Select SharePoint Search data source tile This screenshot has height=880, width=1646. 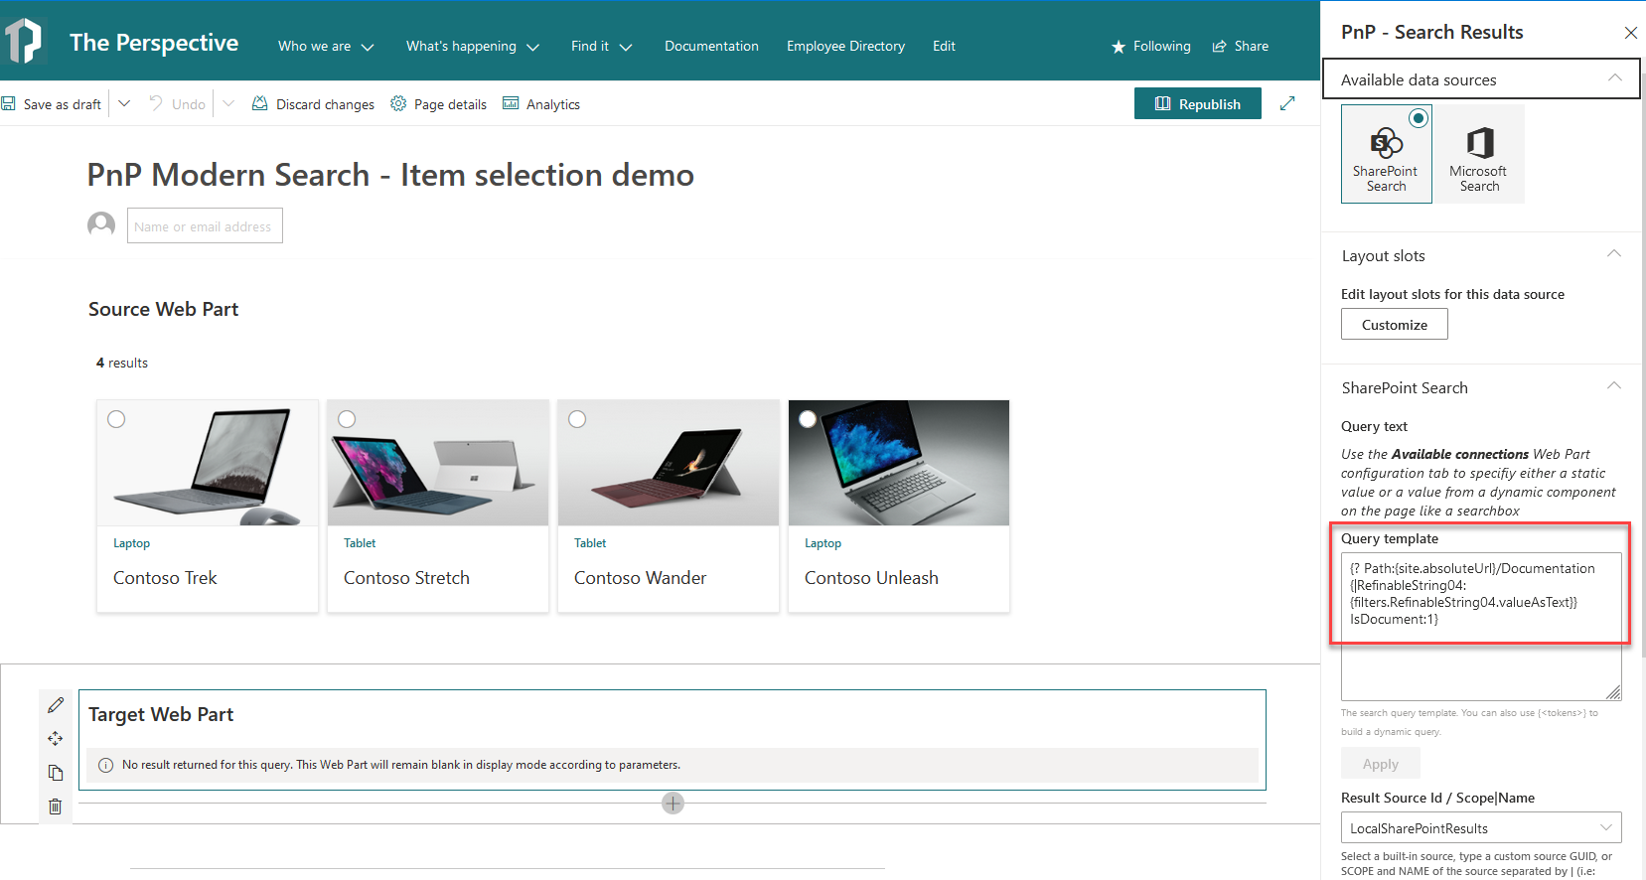(1386, 154)
